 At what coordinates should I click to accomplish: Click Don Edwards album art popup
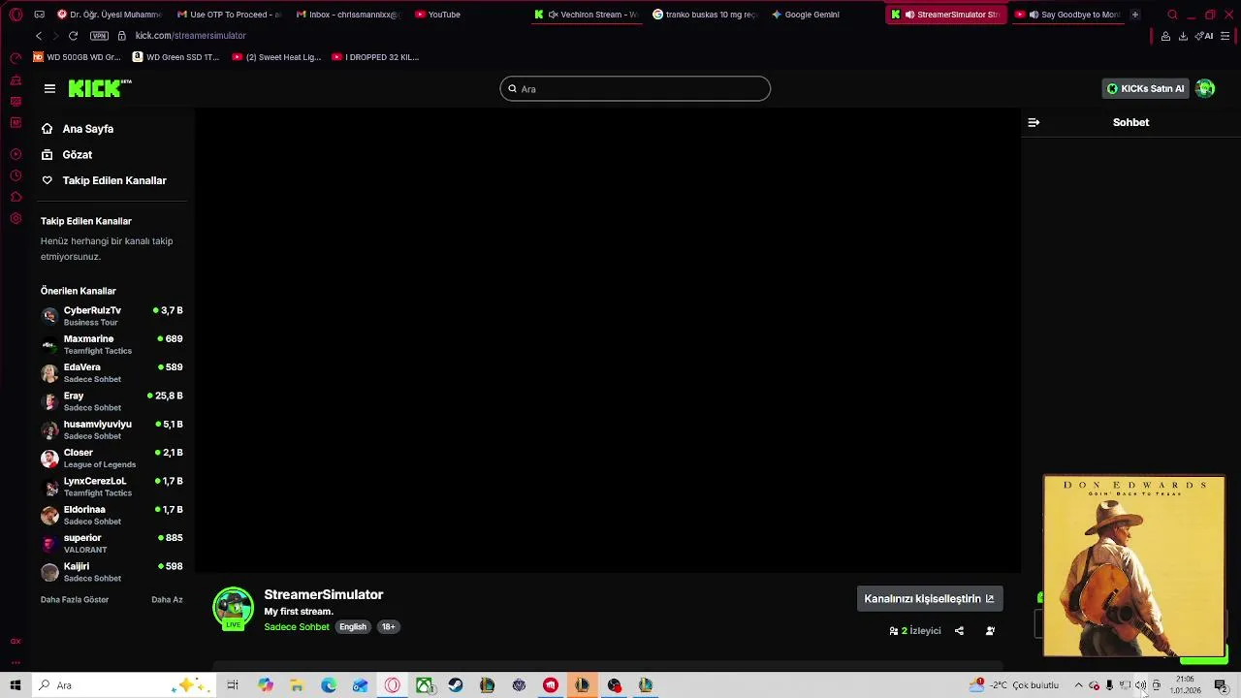tap(1134, 566)
